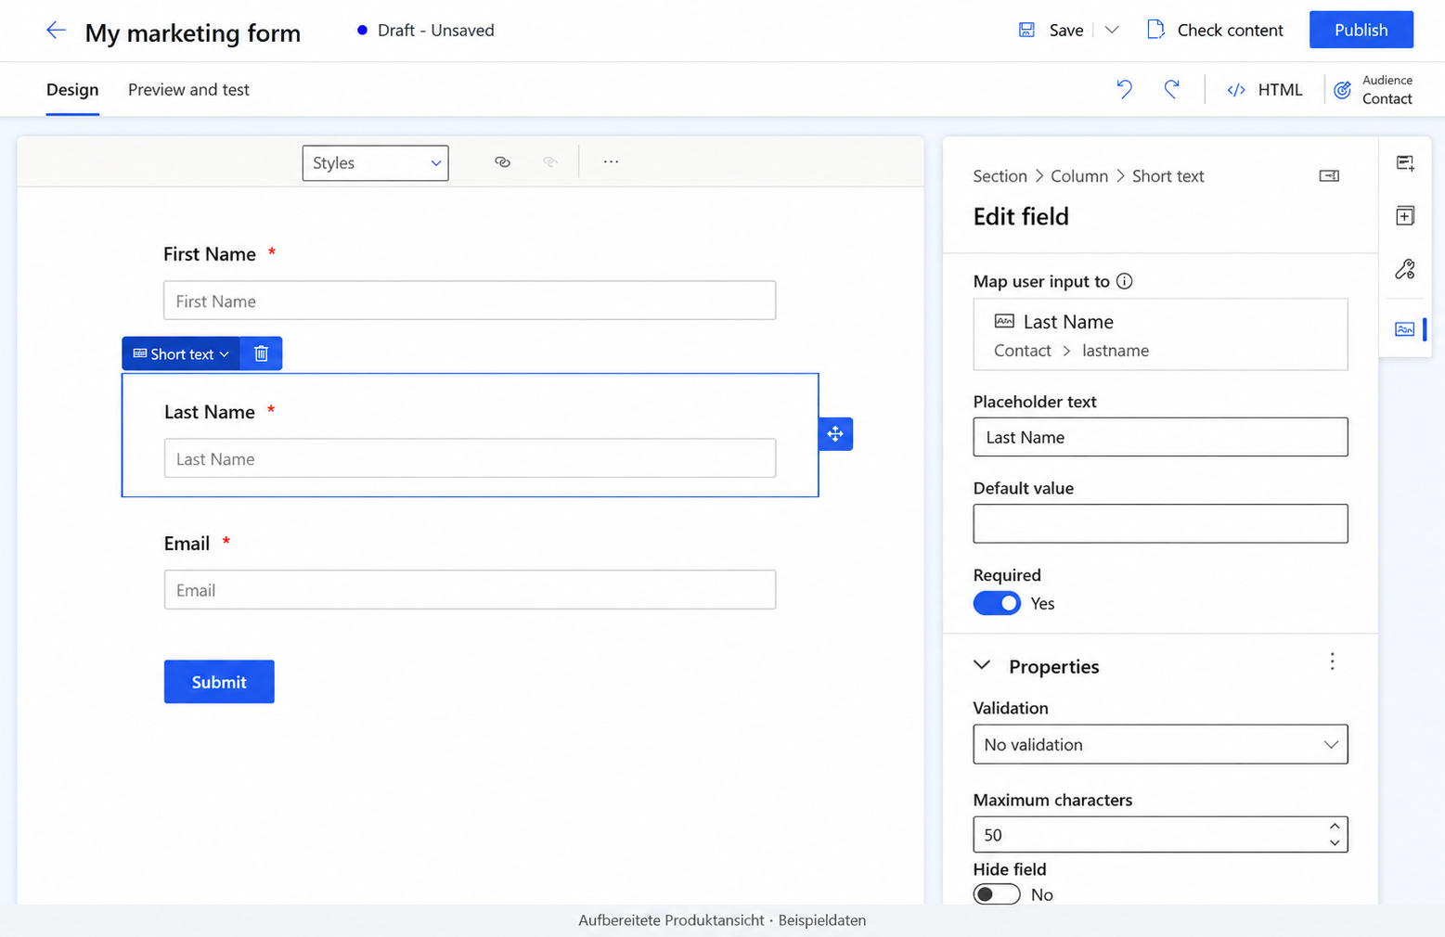Click the info icon next to Map user input to
The image size is (1445, 937).
point(1125,281)
